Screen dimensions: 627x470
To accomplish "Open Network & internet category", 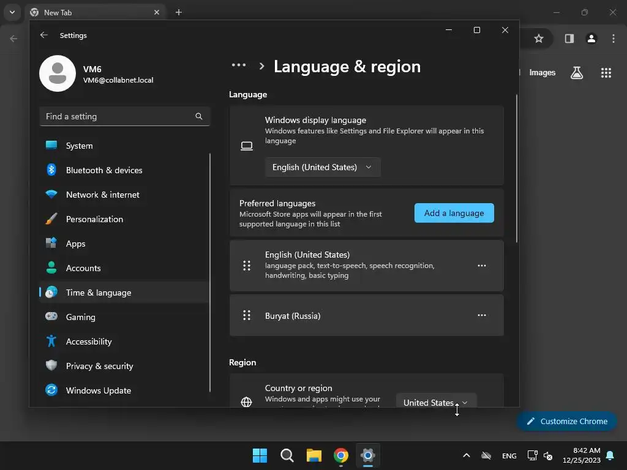I will click(x=124, y=195).
